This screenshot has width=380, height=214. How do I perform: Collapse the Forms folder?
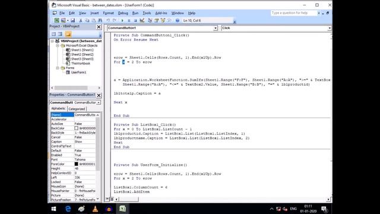(58, 68)
